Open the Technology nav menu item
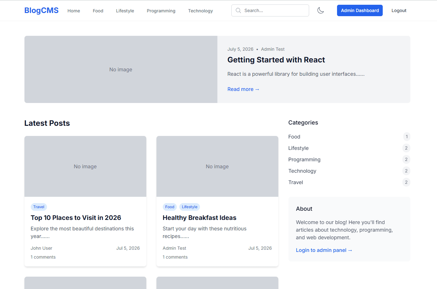The width and height of the screenshot is (437, 289). [201, 11]
